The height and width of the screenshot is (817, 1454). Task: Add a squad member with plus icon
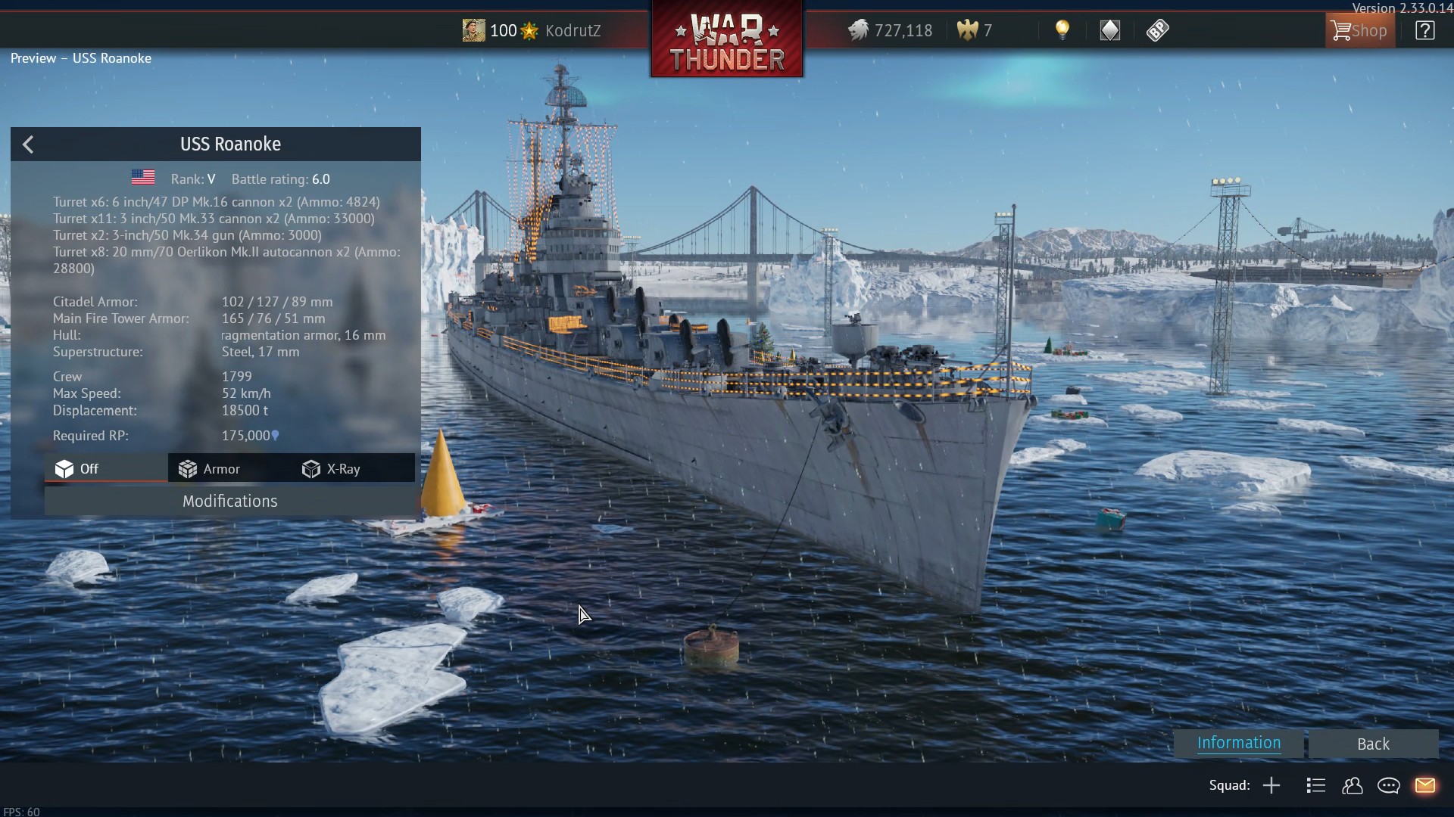click(x=1271, y=785)
